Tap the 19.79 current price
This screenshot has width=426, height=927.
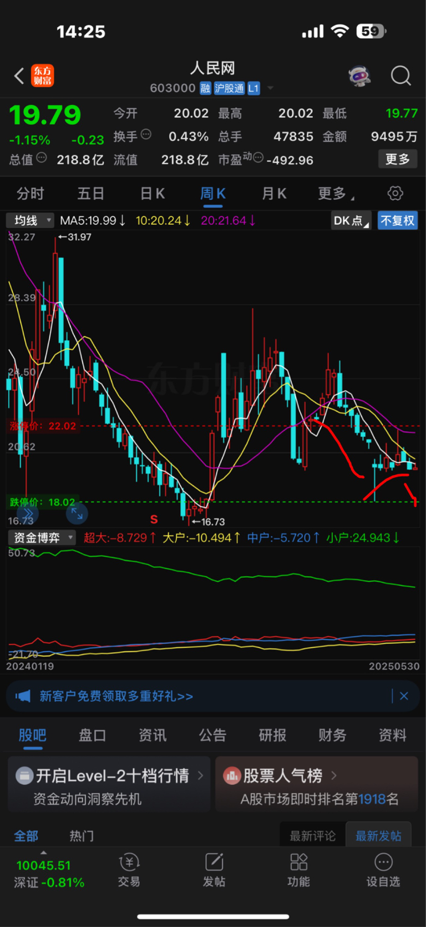click(x=45, y=115)
